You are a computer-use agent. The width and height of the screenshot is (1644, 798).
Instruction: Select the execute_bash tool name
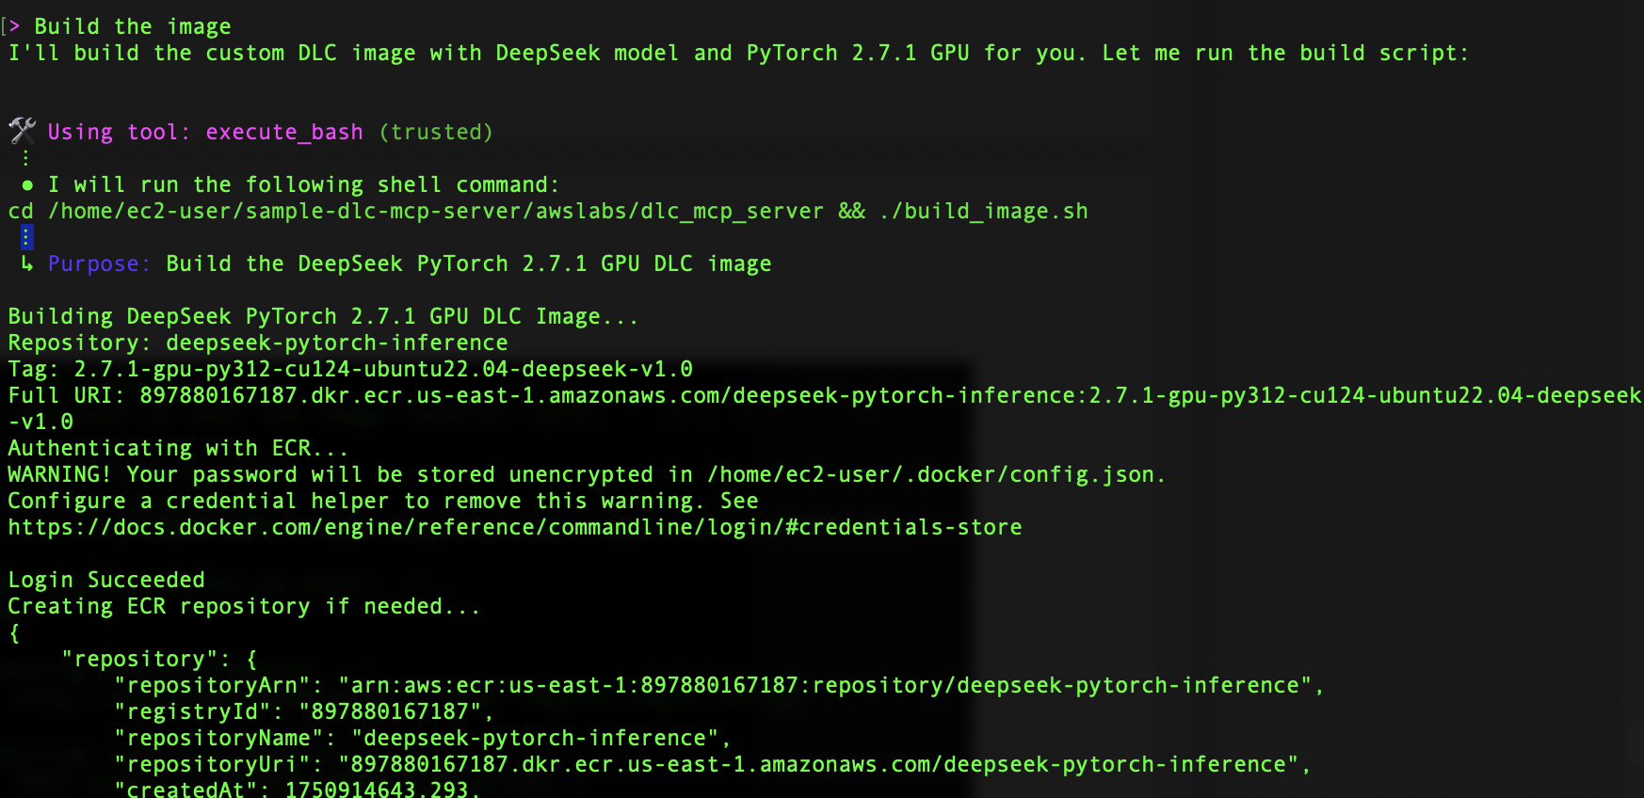pyautogui.click(x=284, y=133)
